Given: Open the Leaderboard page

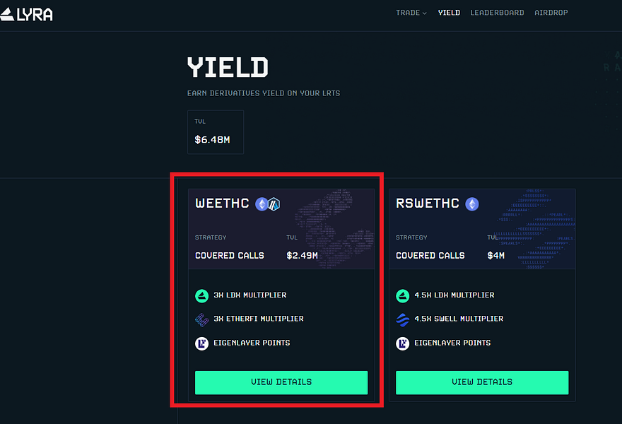Looking at the screenshot, I should [x=497, y=13].
